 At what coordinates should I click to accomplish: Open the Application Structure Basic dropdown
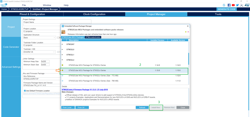click(x=39, y=38)
